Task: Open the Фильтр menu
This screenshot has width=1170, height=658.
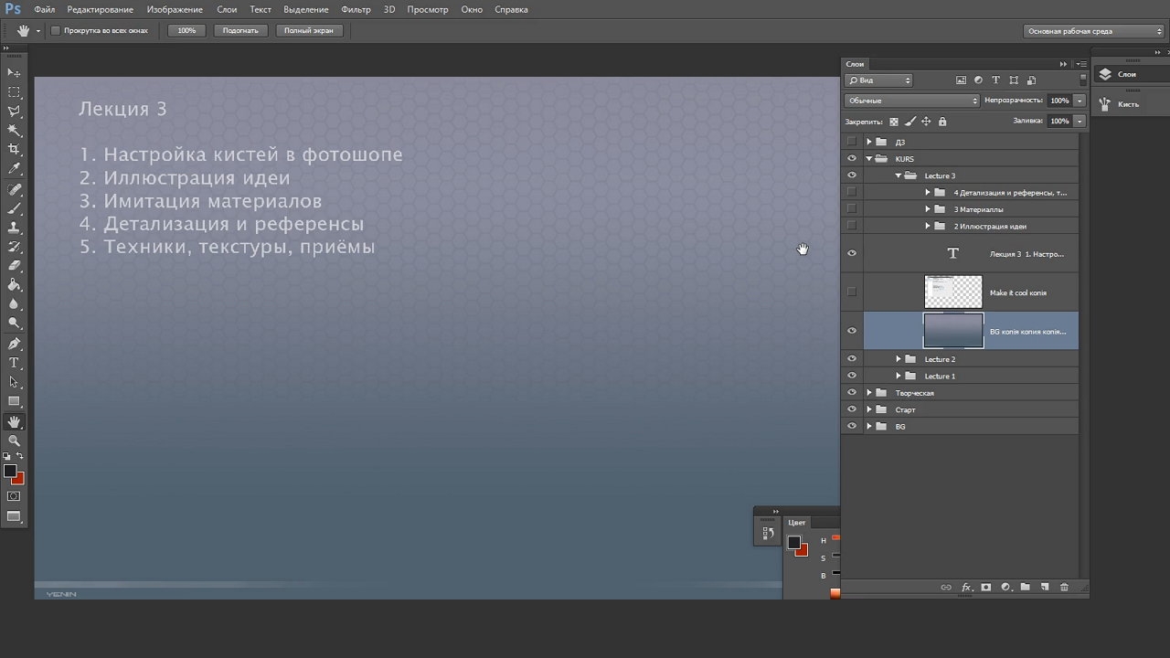Action: pos(356,9)
